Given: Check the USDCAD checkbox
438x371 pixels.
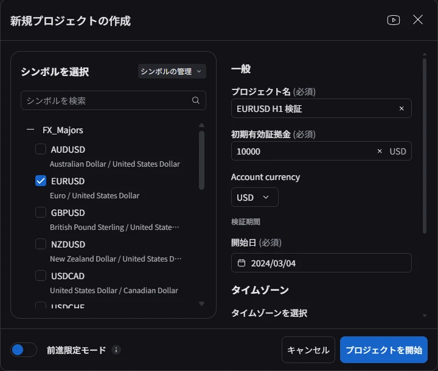Looking at the screenshot, I should click(x=41, y=276).
